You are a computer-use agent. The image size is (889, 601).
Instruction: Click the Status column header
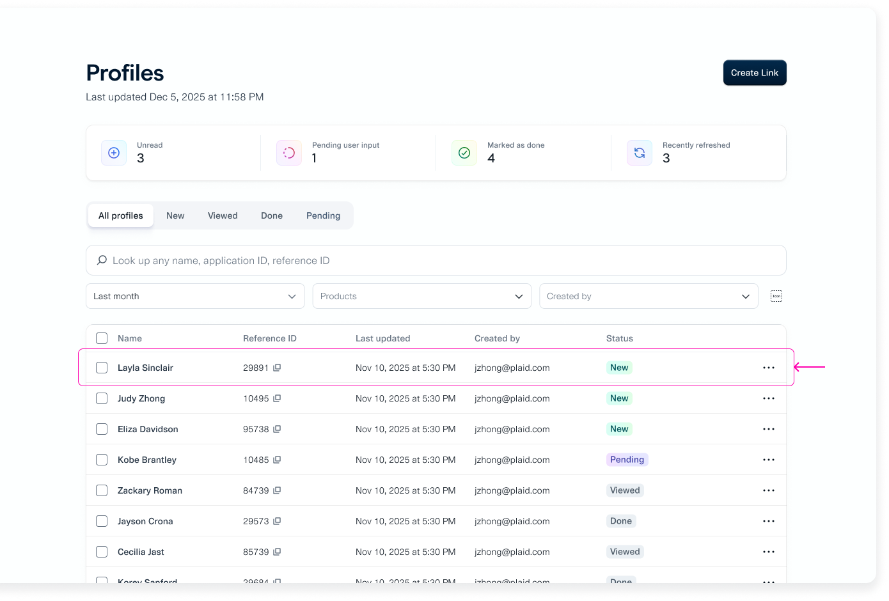(x=619, y=338)
